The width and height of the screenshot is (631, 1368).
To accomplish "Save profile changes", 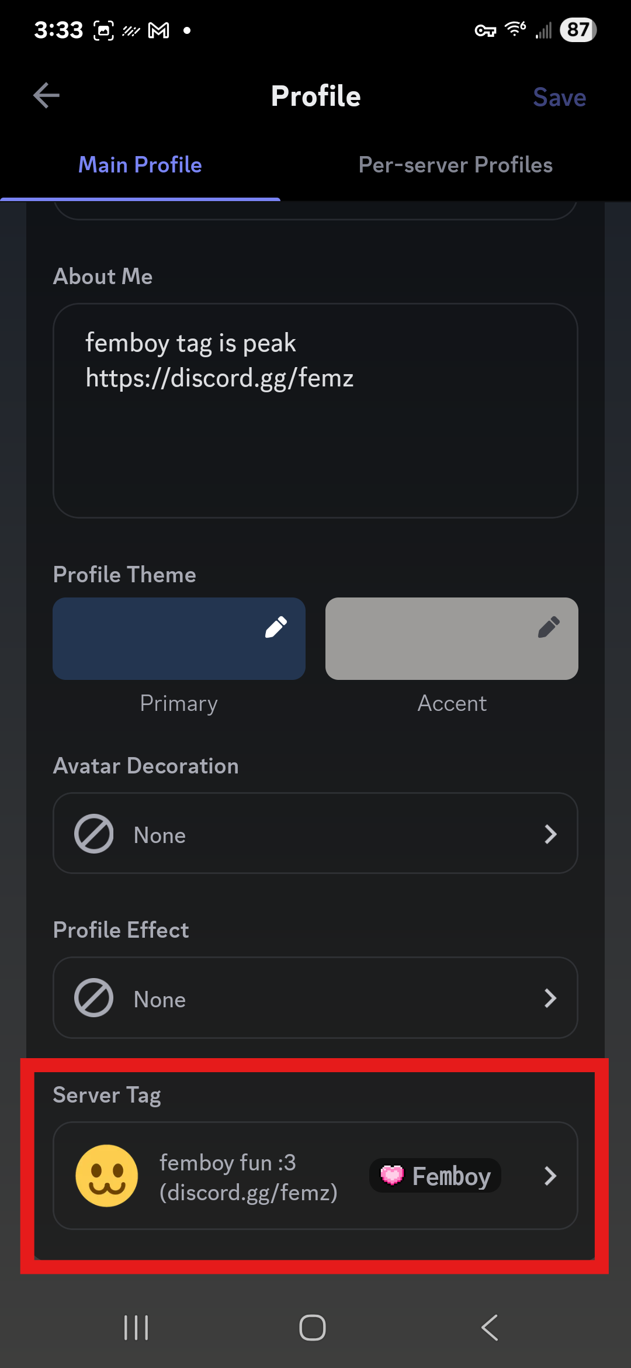I will point(559,97).
